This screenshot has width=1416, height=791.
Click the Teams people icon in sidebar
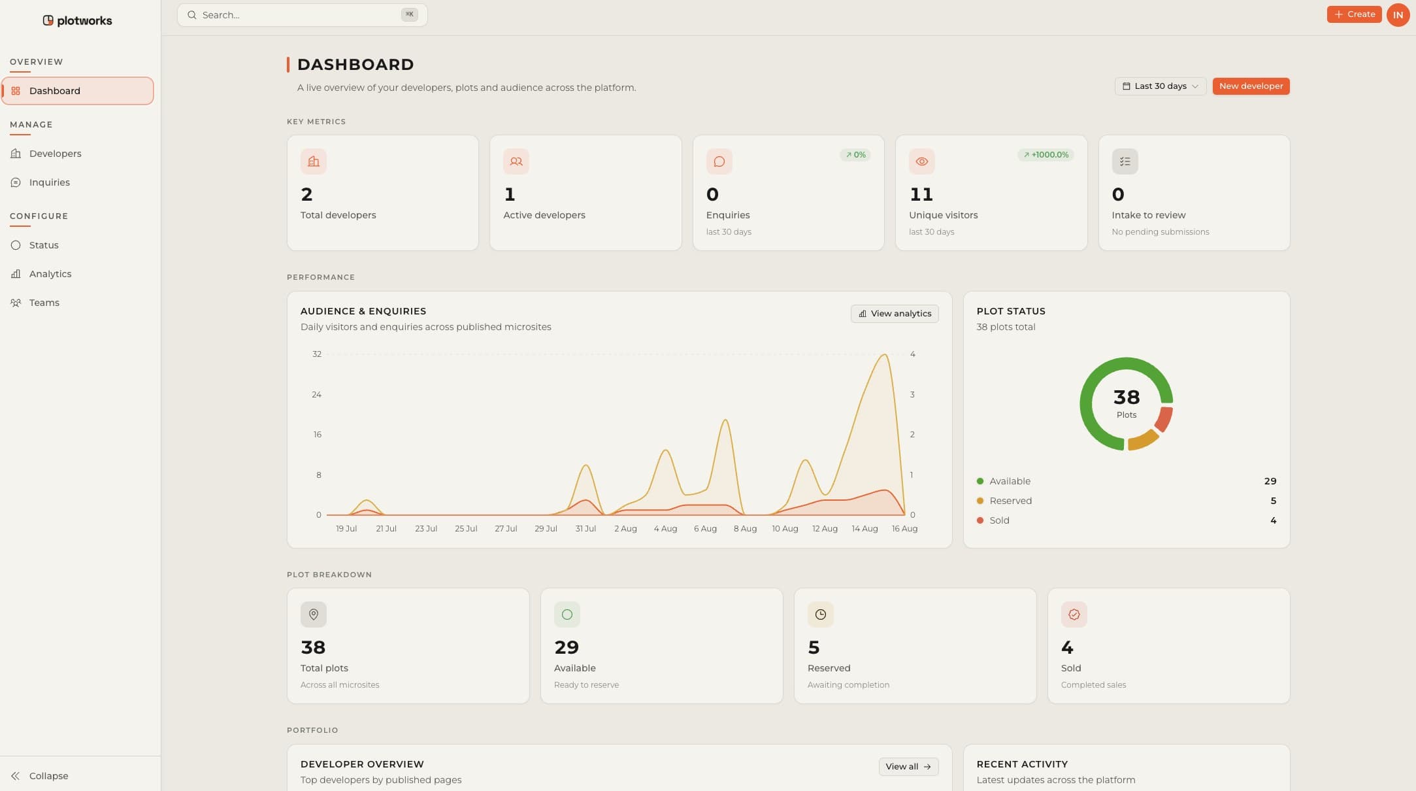(x=16, y=303)
